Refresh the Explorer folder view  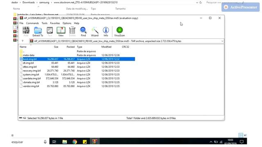pyautogui.click(x=201, y=2)
